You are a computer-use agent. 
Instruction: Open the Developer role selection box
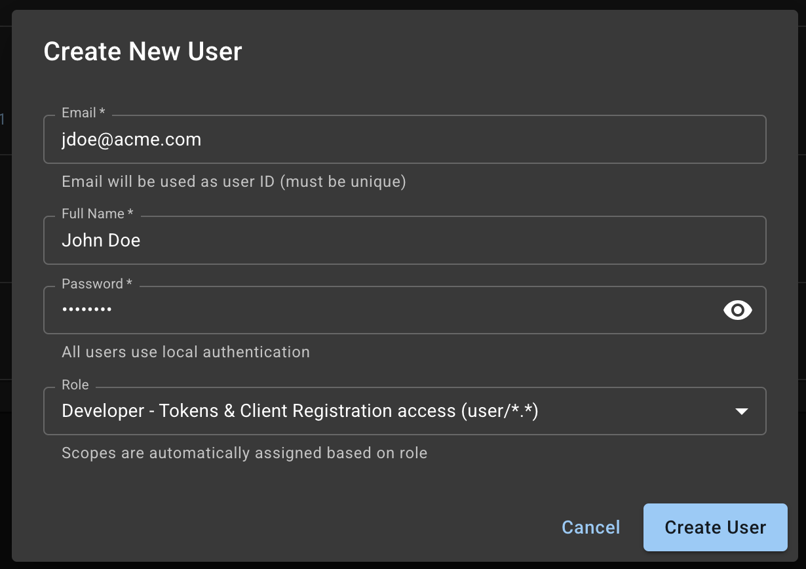pyautogui.click(x=393, y=412)
